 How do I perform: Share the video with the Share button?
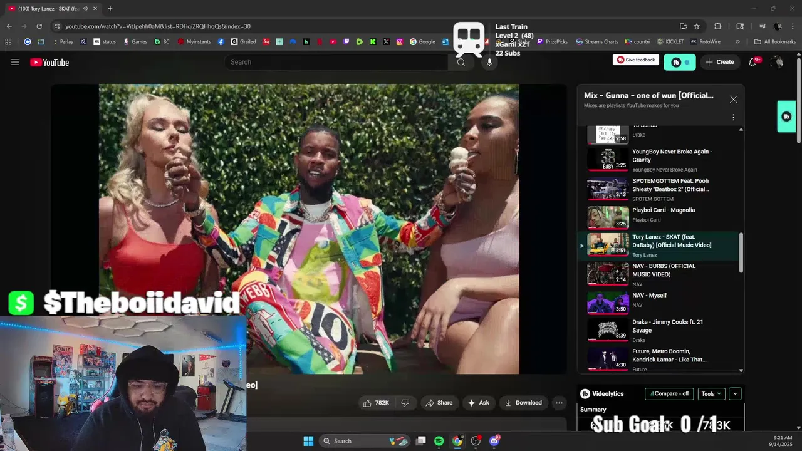[x=439, y=403]
